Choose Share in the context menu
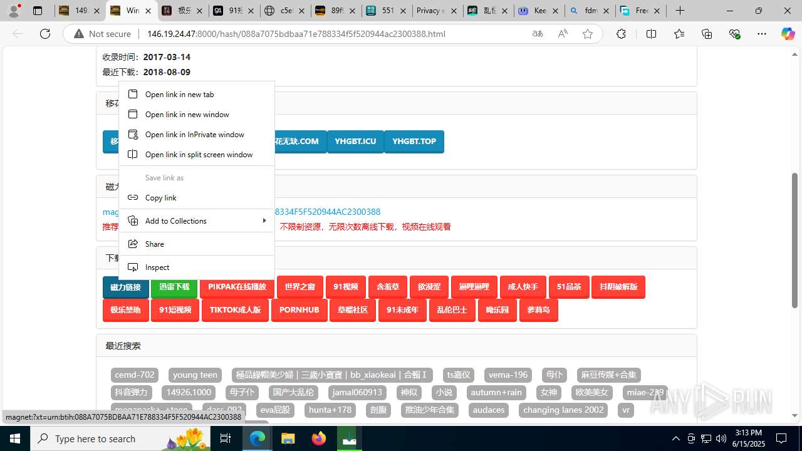The width and height of the screenshot is (802, 451). [x=197, y=244]
